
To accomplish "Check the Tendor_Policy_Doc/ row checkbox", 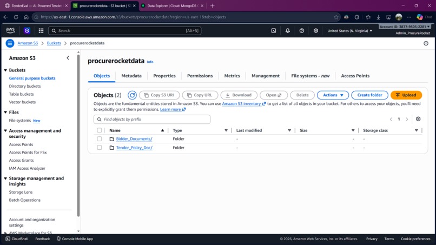I will pyautogui.click(x=100, y=148).
